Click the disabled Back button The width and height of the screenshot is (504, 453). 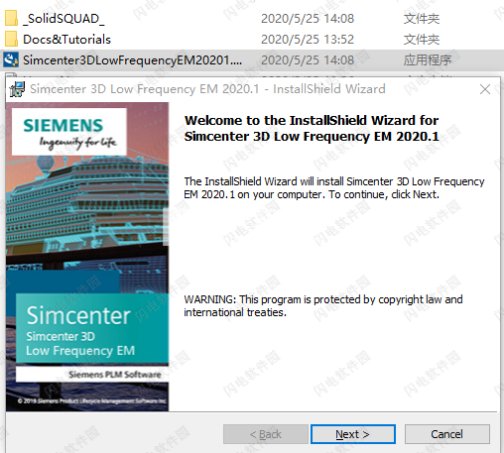pyautogui.click(x=266, y=434)
